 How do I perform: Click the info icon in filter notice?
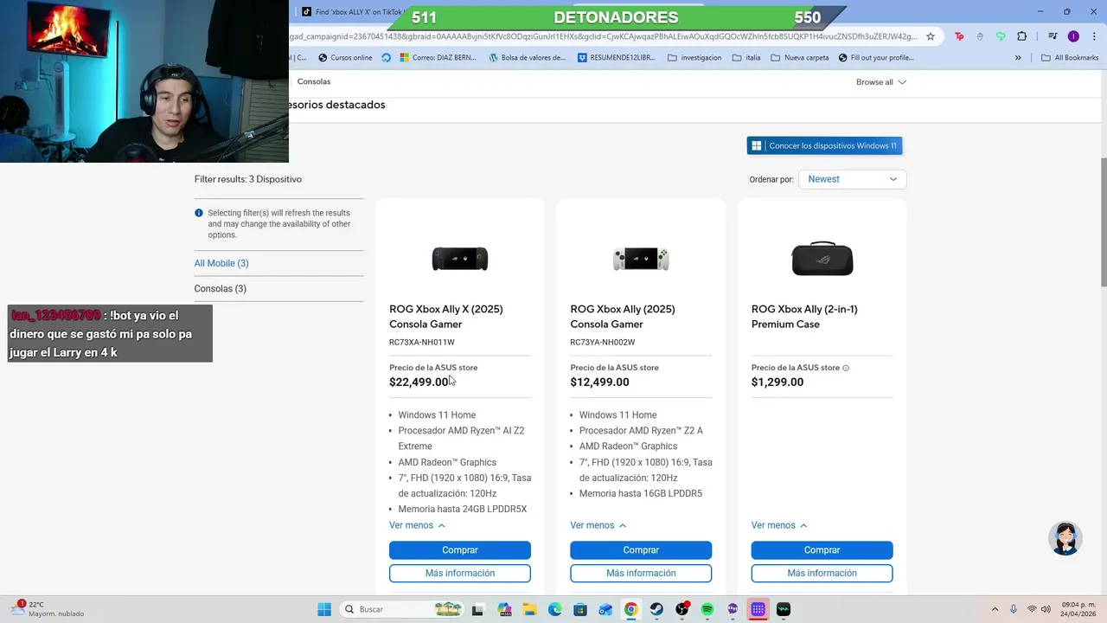199,213
